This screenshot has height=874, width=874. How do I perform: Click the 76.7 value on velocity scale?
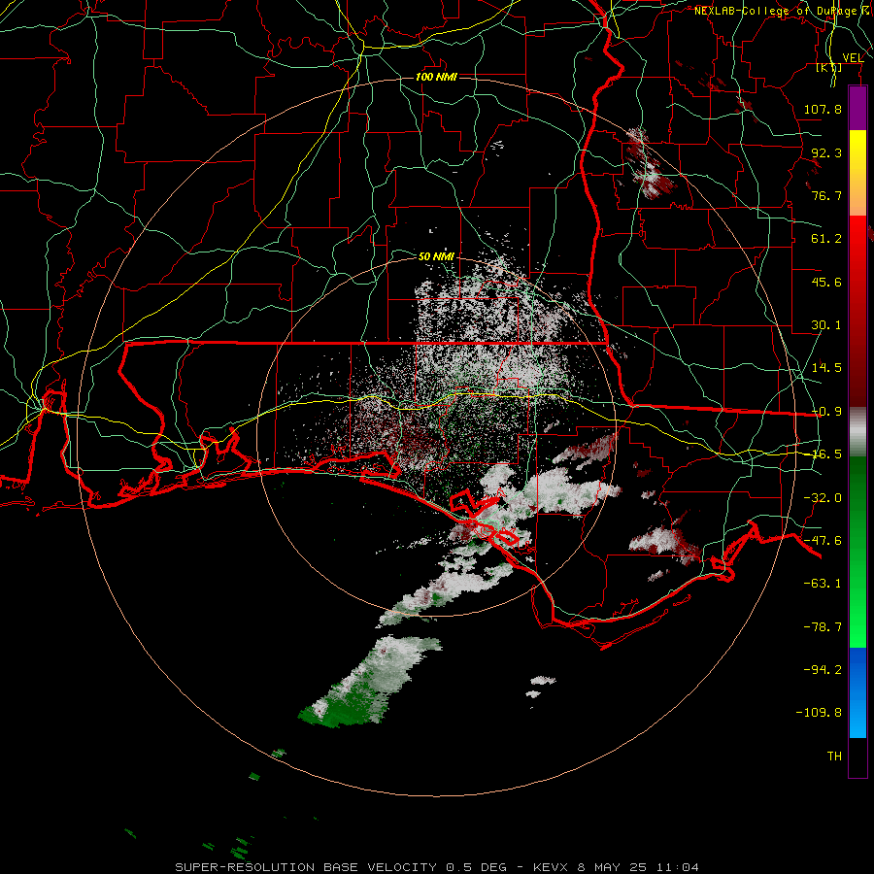[x=826, y=195]
